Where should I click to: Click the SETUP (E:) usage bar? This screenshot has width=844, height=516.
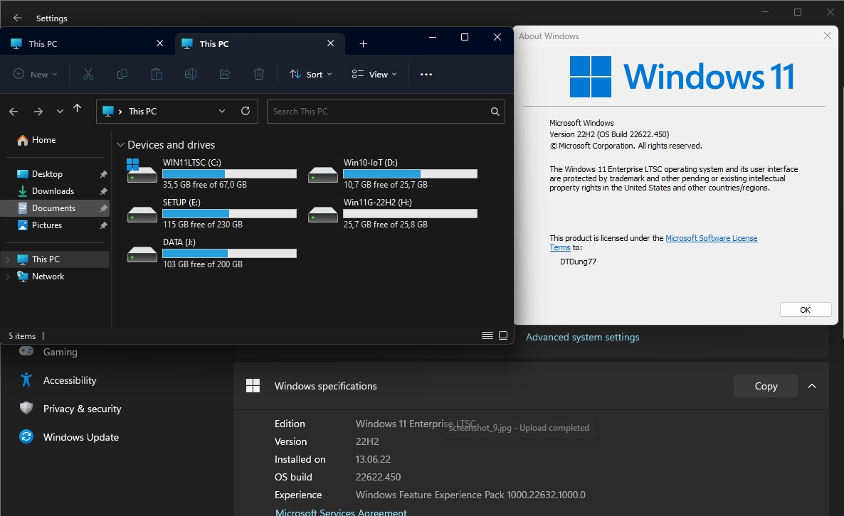[229, 213]
